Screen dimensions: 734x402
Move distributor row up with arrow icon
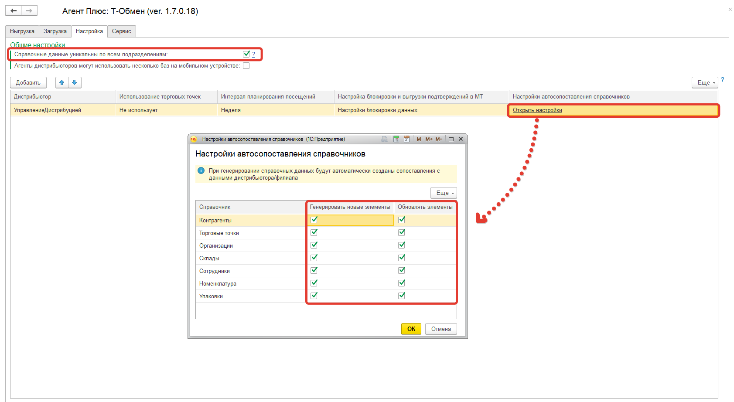62,82
